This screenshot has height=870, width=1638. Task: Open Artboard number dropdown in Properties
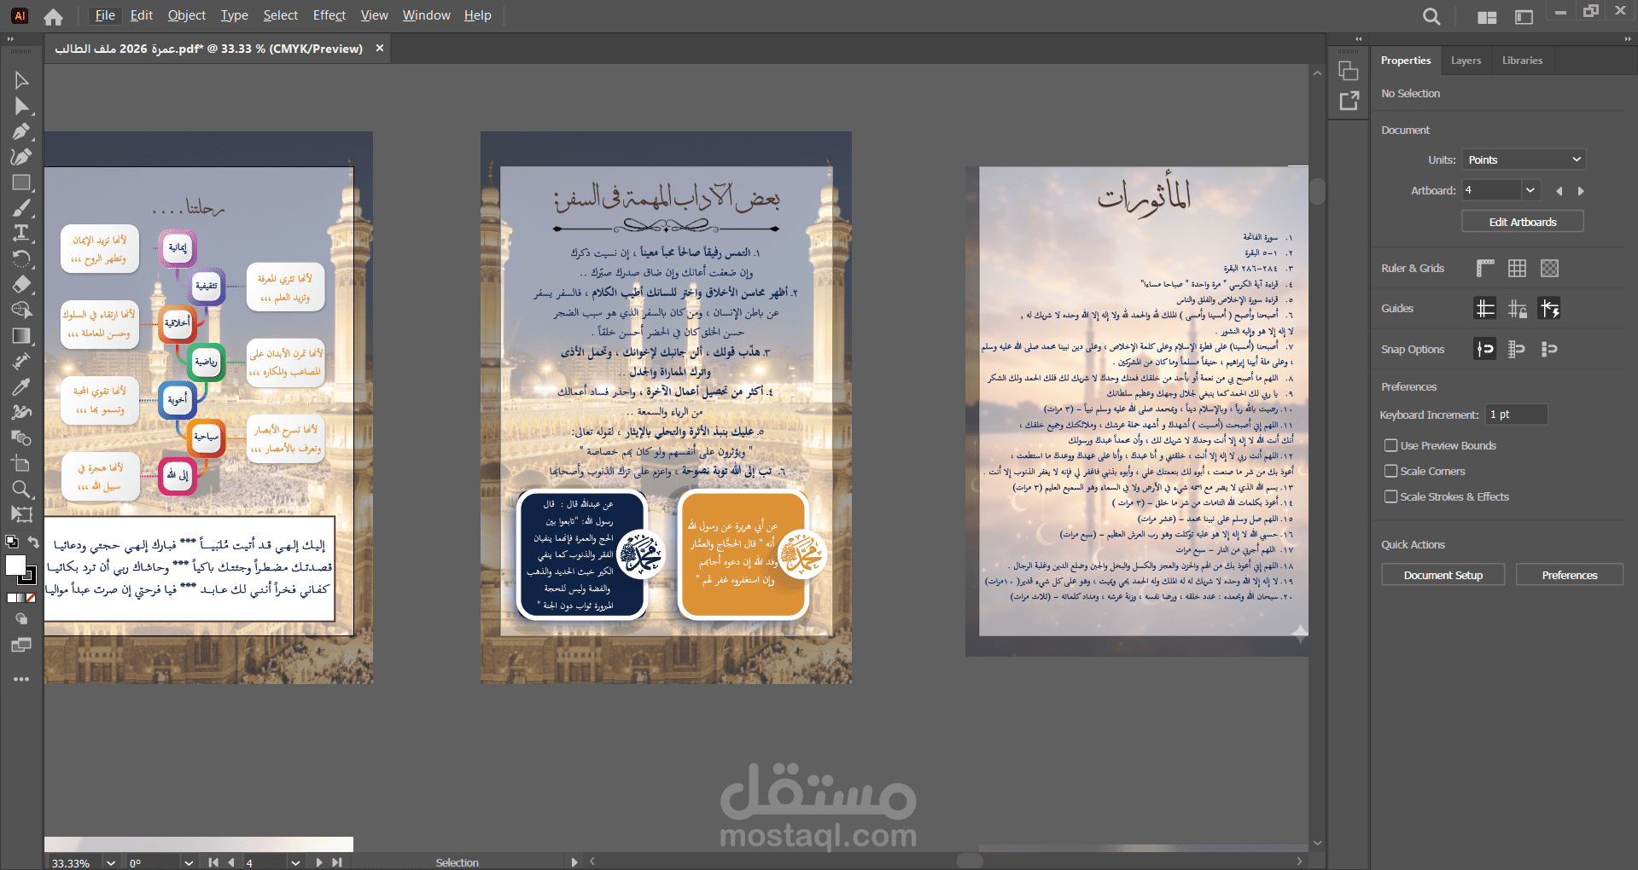(1530, 190)
